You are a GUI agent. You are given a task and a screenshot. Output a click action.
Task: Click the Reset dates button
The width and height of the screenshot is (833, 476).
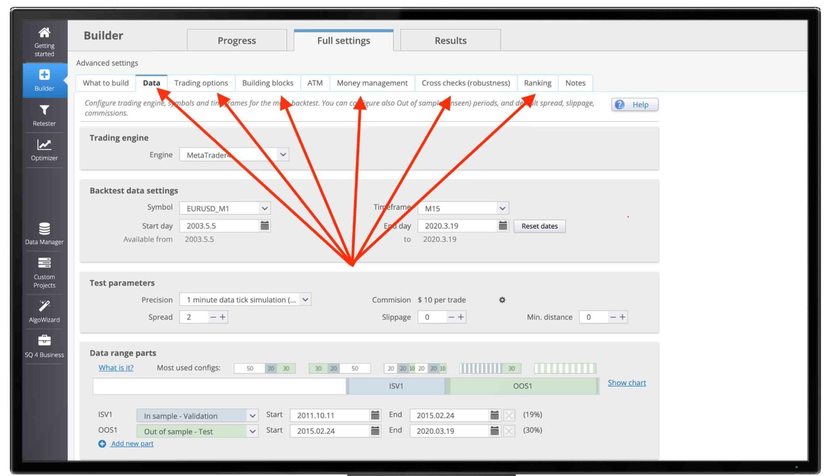tap(539, 226)
